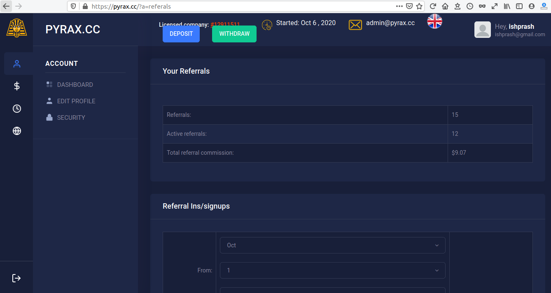Open the clock history sidebar icon
The width and height of the screenshot is (551, 293).
click(16, 109)
